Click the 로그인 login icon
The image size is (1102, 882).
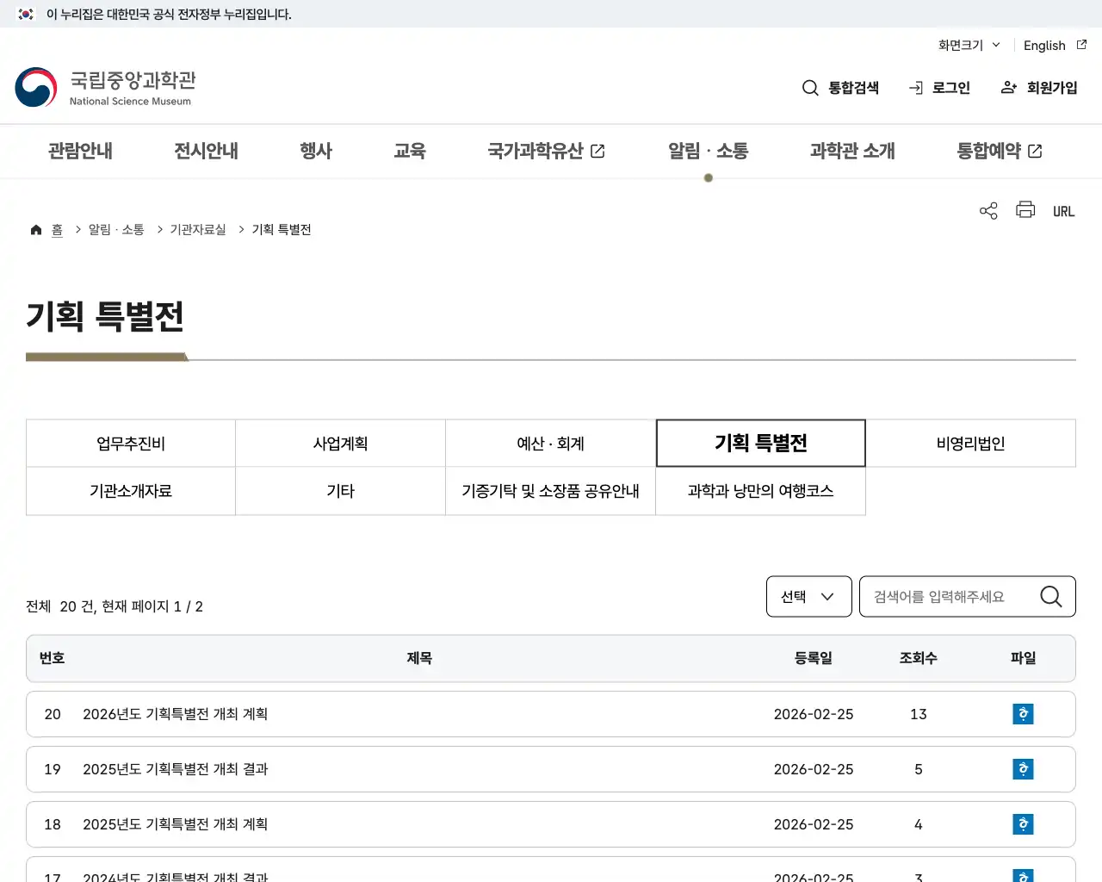click(x=914, y=87)
